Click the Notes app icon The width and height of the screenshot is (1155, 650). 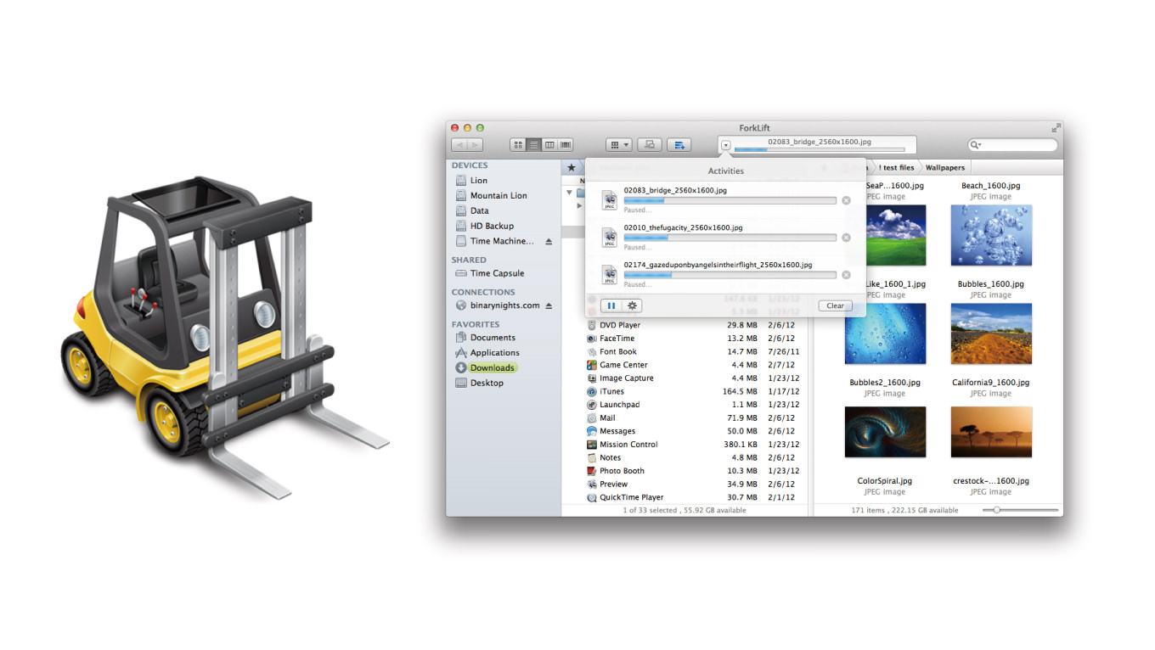click(592, 458)
